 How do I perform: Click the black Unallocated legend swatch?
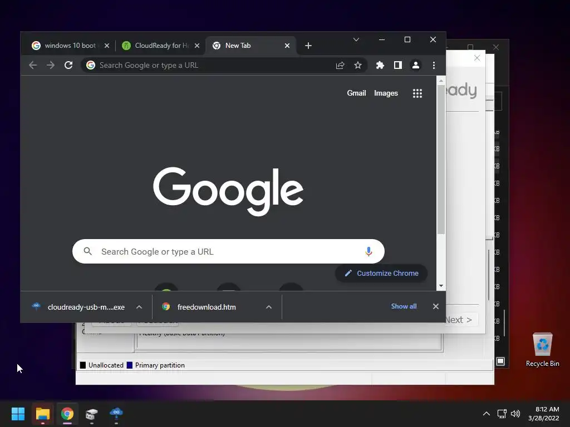coord(83,365)
